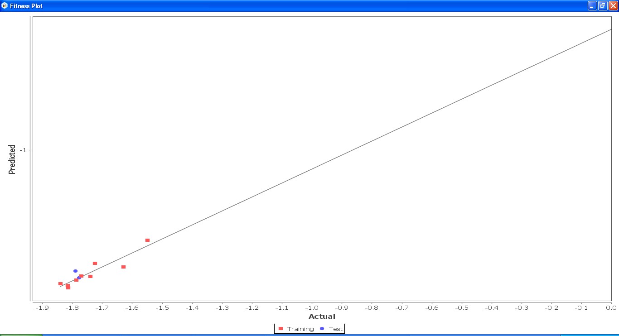Click the -0.3 x-axis tick label
The width and height of the screenshot is (619, 336).
coord(521,308)
